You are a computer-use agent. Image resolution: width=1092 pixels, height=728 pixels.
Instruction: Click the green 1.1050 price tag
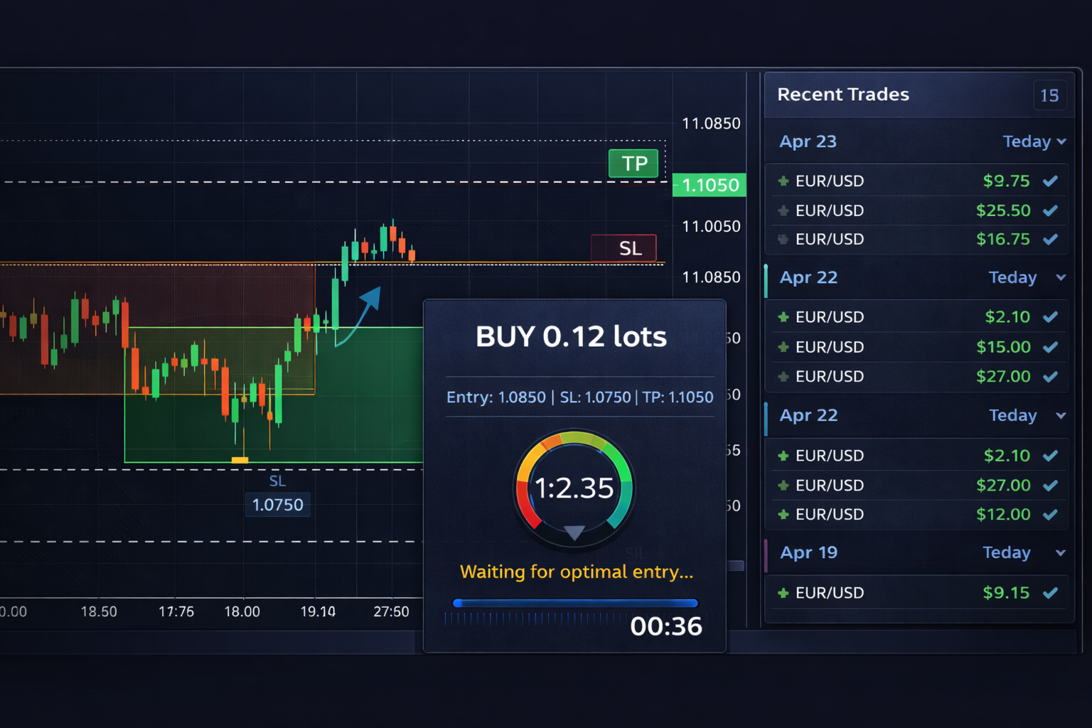pos(710,185)
